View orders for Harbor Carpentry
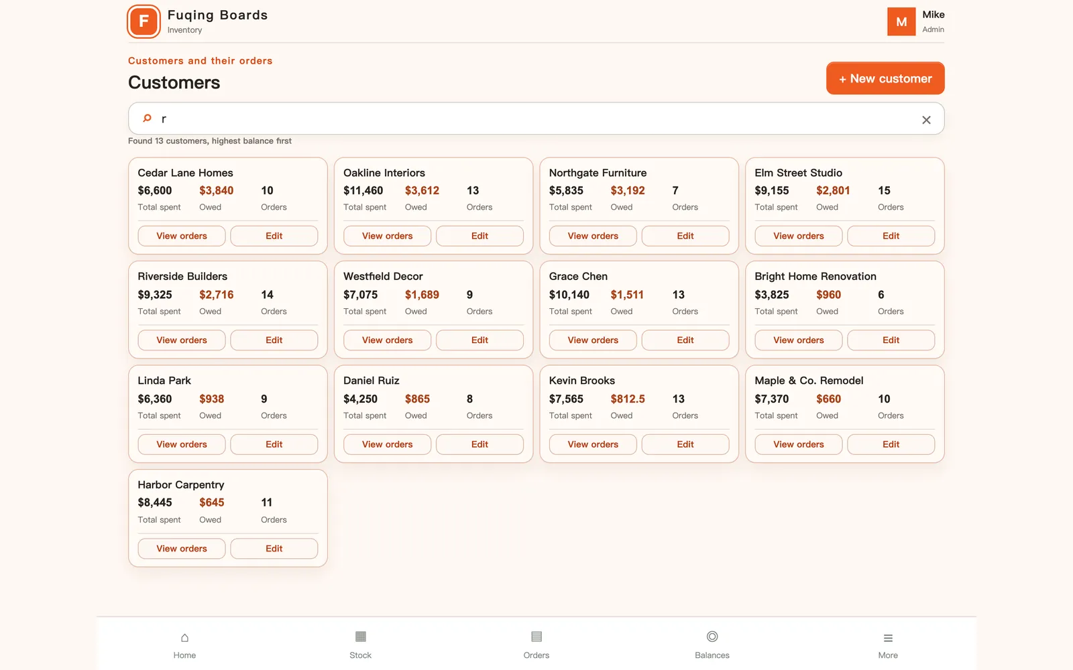This screenshot has height=670, width=1073. (x=182, y=548)
